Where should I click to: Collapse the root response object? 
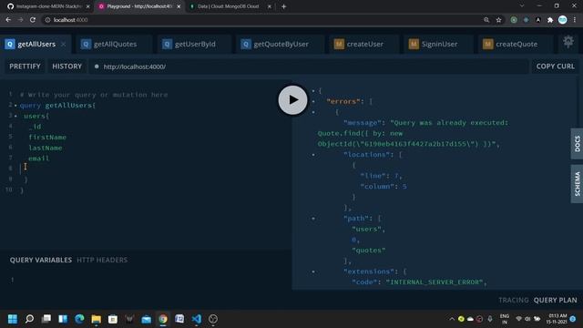tap(313, 91)
